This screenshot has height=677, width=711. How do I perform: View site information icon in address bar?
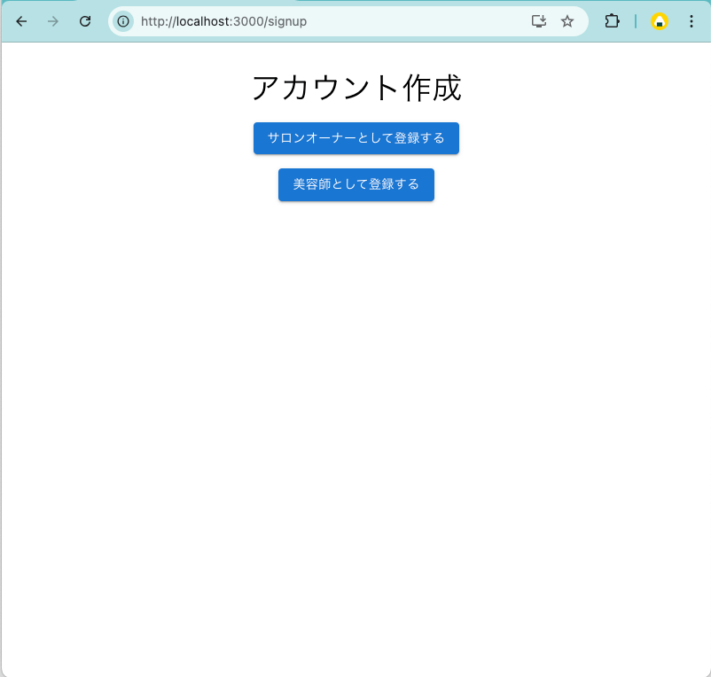123,21
